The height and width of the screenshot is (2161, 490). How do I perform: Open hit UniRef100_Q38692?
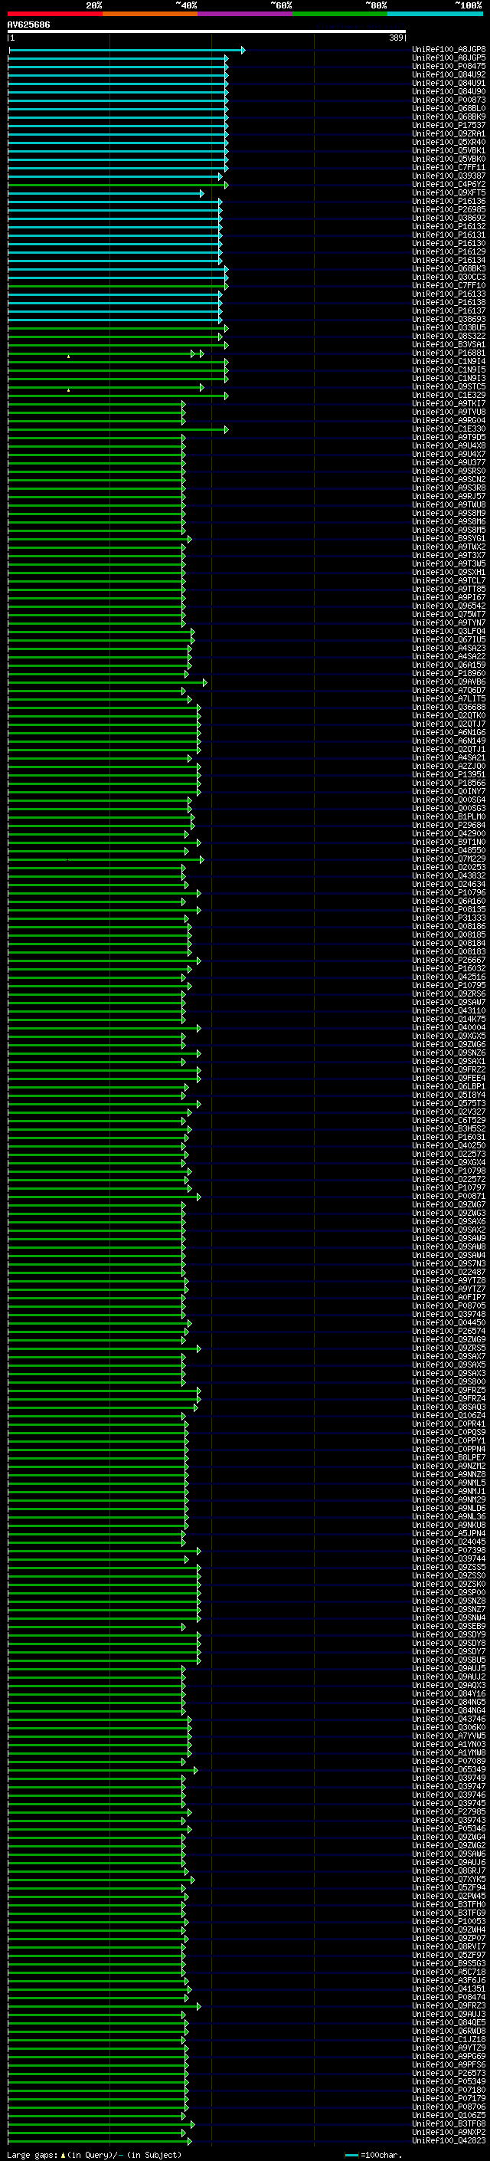pos(449,218)
